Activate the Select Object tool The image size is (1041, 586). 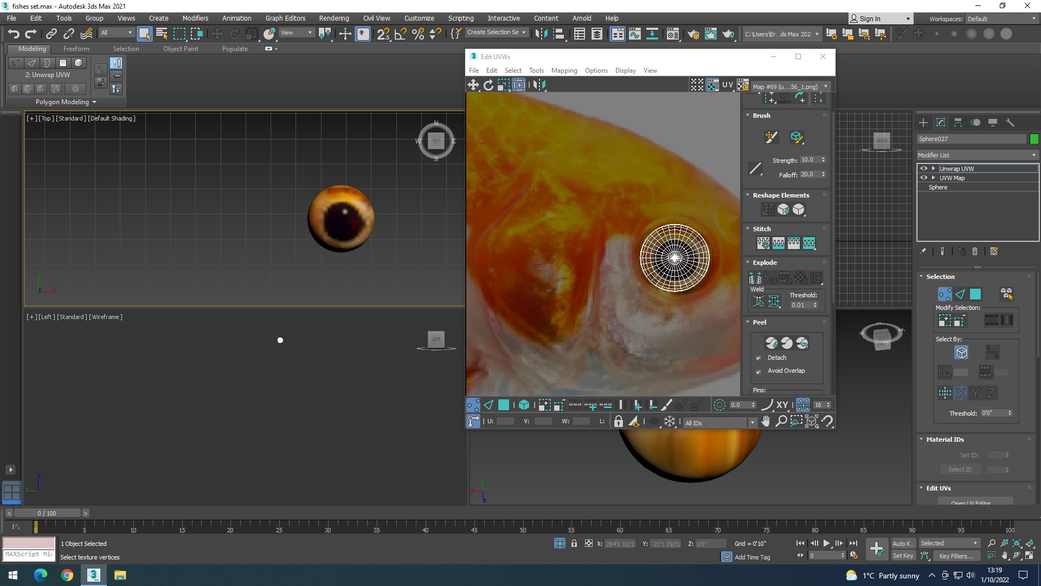(144, 34)
